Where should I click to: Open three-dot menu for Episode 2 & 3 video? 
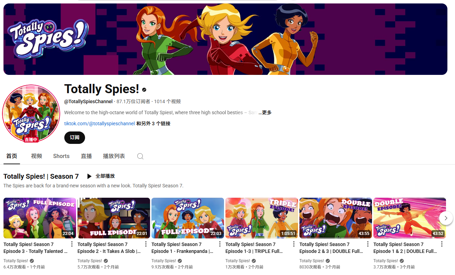(x=368, y=244)
